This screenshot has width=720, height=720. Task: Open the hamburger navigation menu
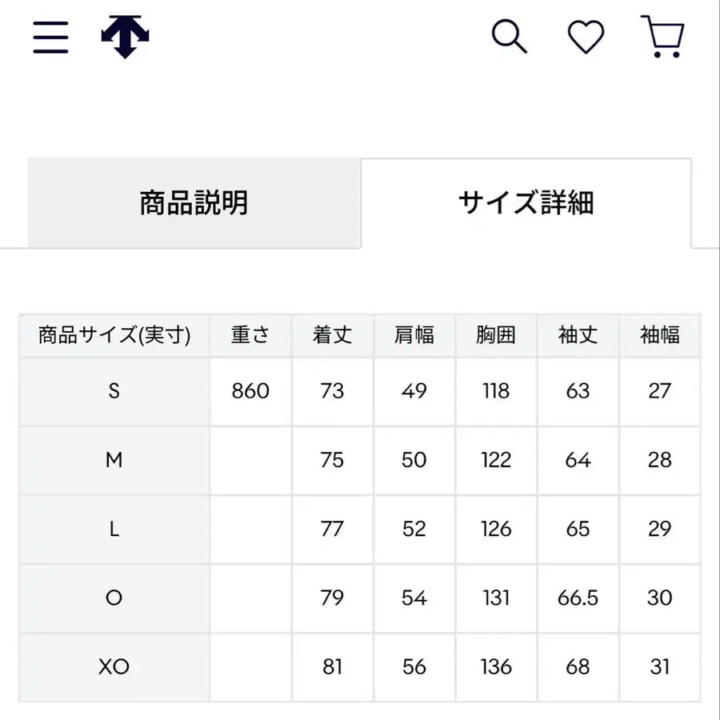click(x=50, y=37)
